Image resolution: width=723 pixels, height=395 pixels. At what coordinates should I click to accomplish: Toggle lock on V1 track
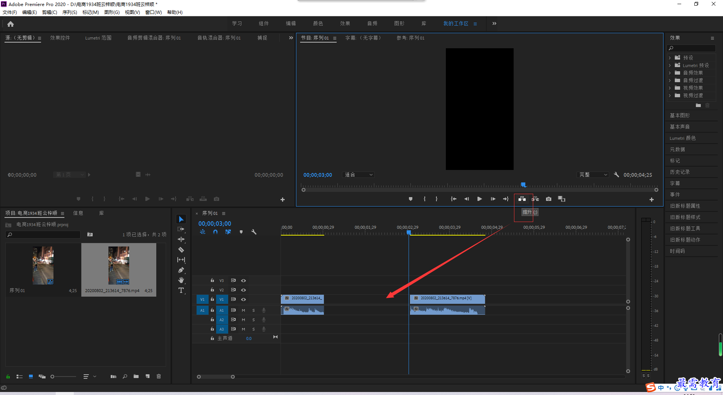(212, 299)
